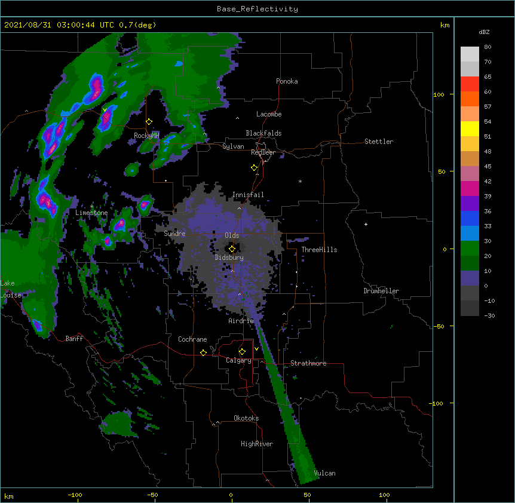The image size is (515, 503).
Task: Click the Strathmore label
Action: pyautogui.click(x=308, y=363)
